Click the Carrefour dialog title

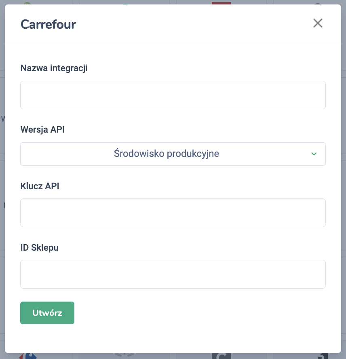coord(48,24)
